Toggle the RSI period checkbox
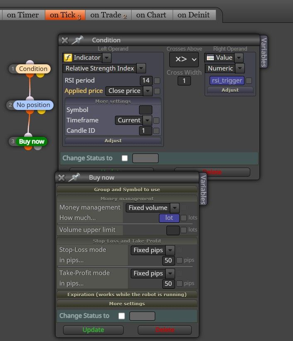 tap(157, 80)
